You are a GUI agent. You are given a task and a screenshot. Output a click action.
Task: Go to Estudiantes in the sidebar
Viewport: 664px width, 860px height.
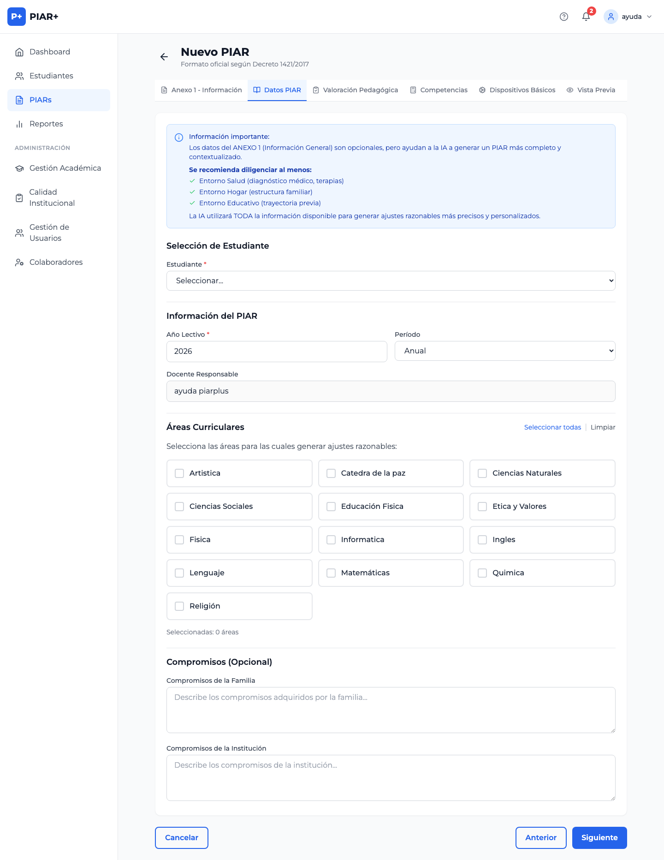click(x=51, y=76)
